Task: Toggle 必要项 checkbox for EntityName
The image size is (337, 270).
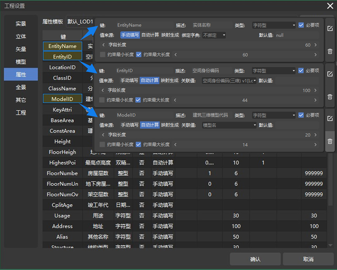Action: (301, 25)
